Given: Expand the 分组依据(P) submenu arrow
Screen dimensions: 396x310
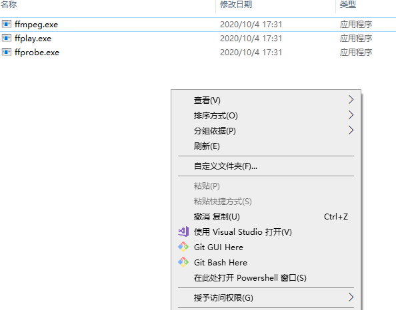Looking at the screenshot, I should click(x=351, y=130).
